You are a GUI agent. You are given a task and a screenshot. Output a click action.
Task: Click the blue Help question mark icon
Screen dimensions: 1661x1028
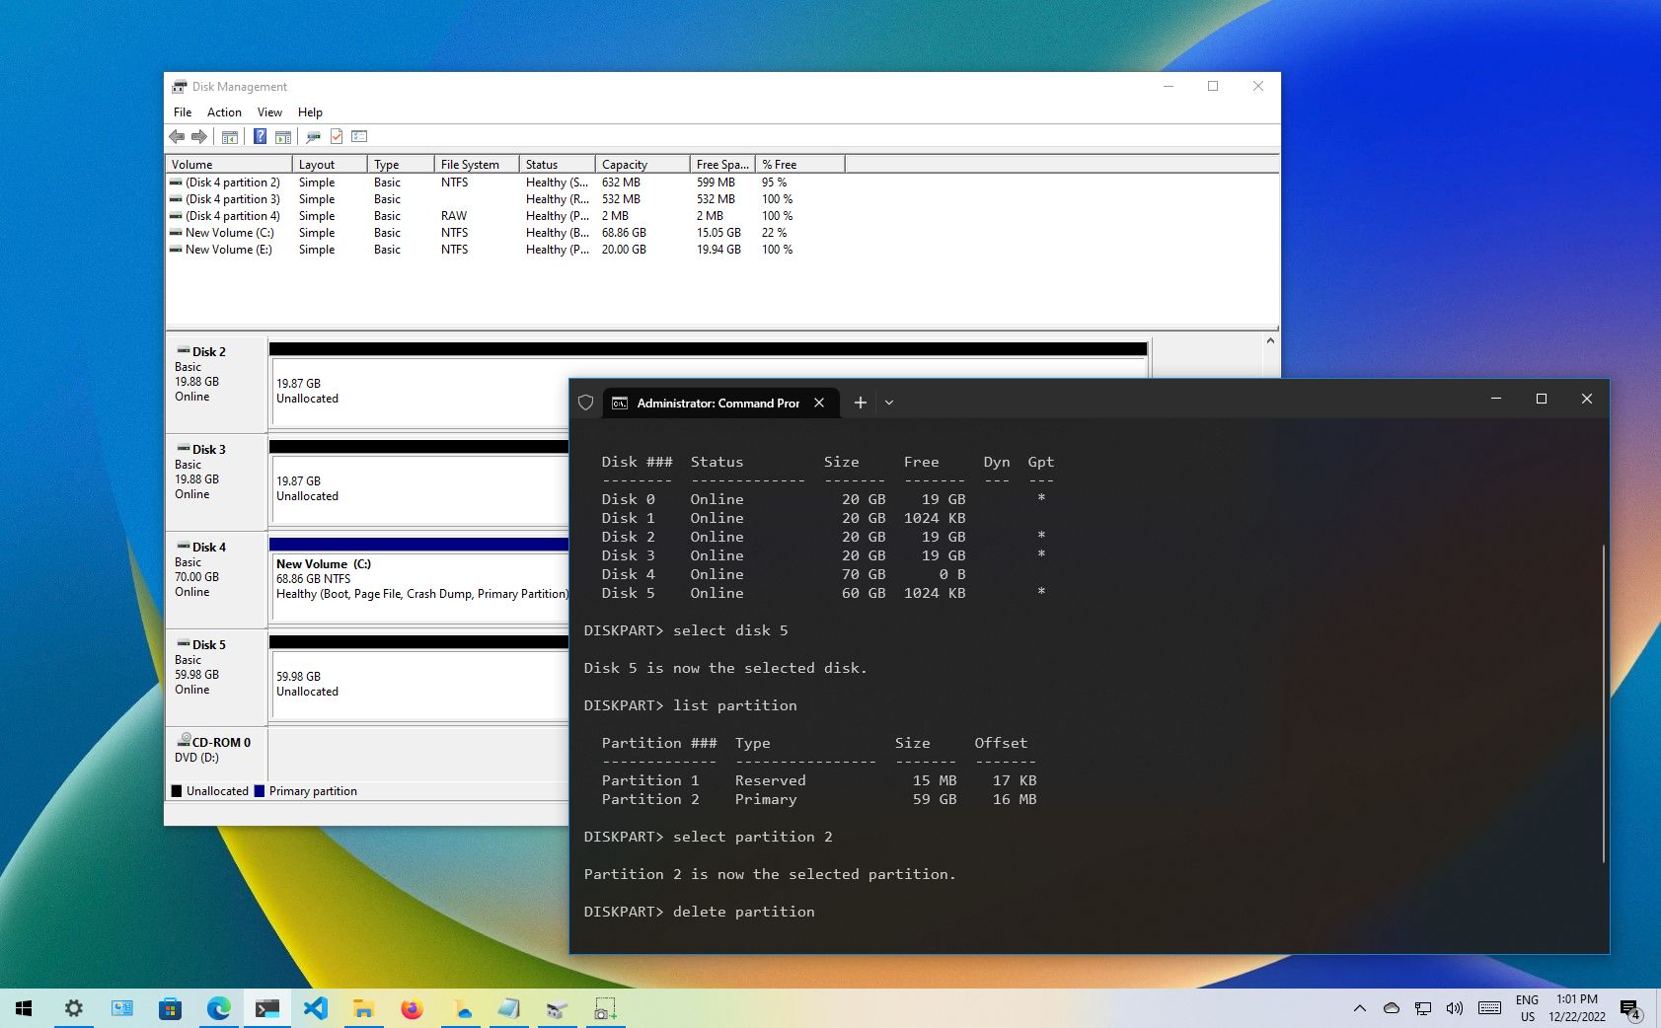260,137
